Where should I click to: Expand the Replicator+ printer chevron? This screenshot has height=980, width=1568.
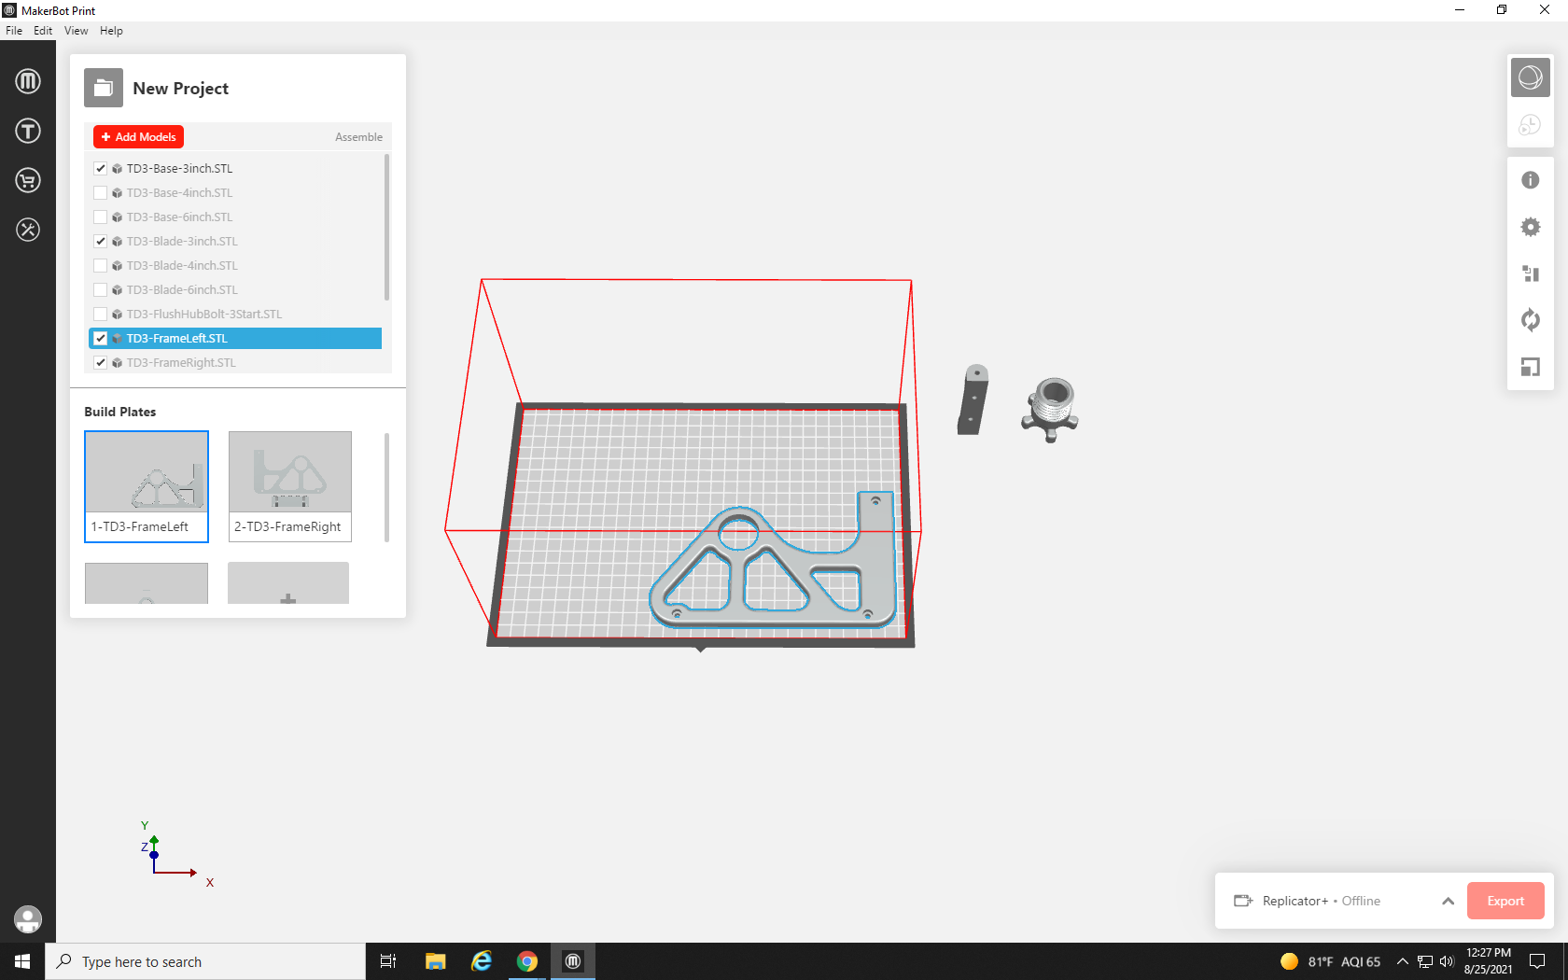[1448, 901]
